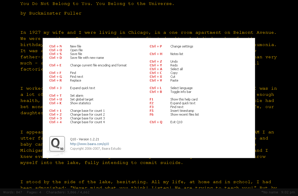Click 'Change settings' in the help card
This screenshot has height=196, width=298.
click(x=182, y=46)
